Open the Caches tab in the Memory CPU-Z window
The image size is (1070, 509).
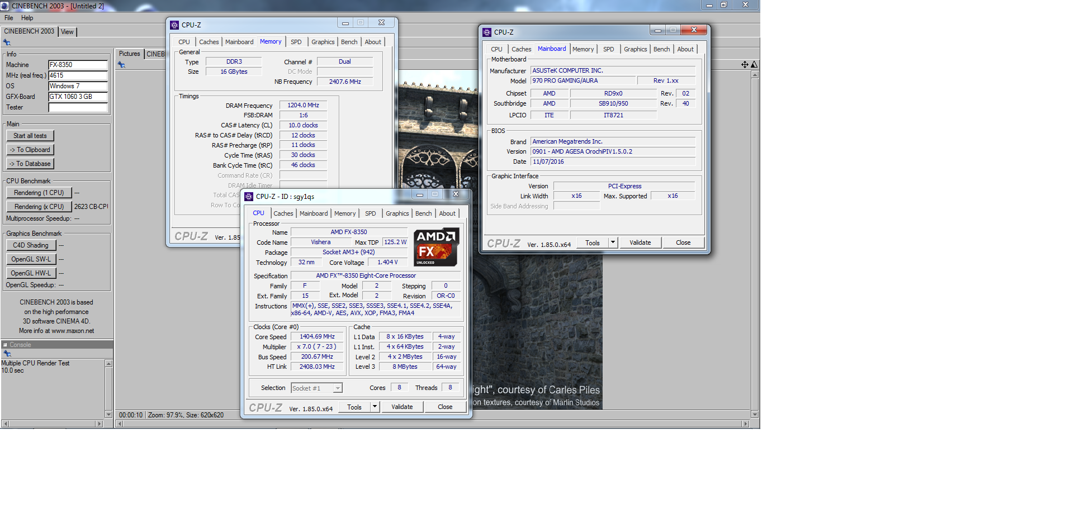tap(209, 42)
